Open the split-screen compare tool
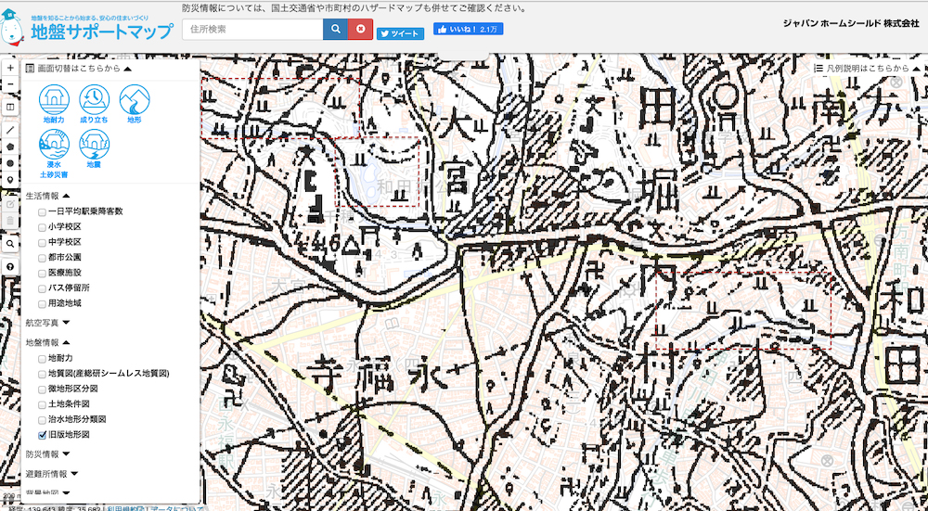The image size is (928, 511). click(x=10, y=108)
